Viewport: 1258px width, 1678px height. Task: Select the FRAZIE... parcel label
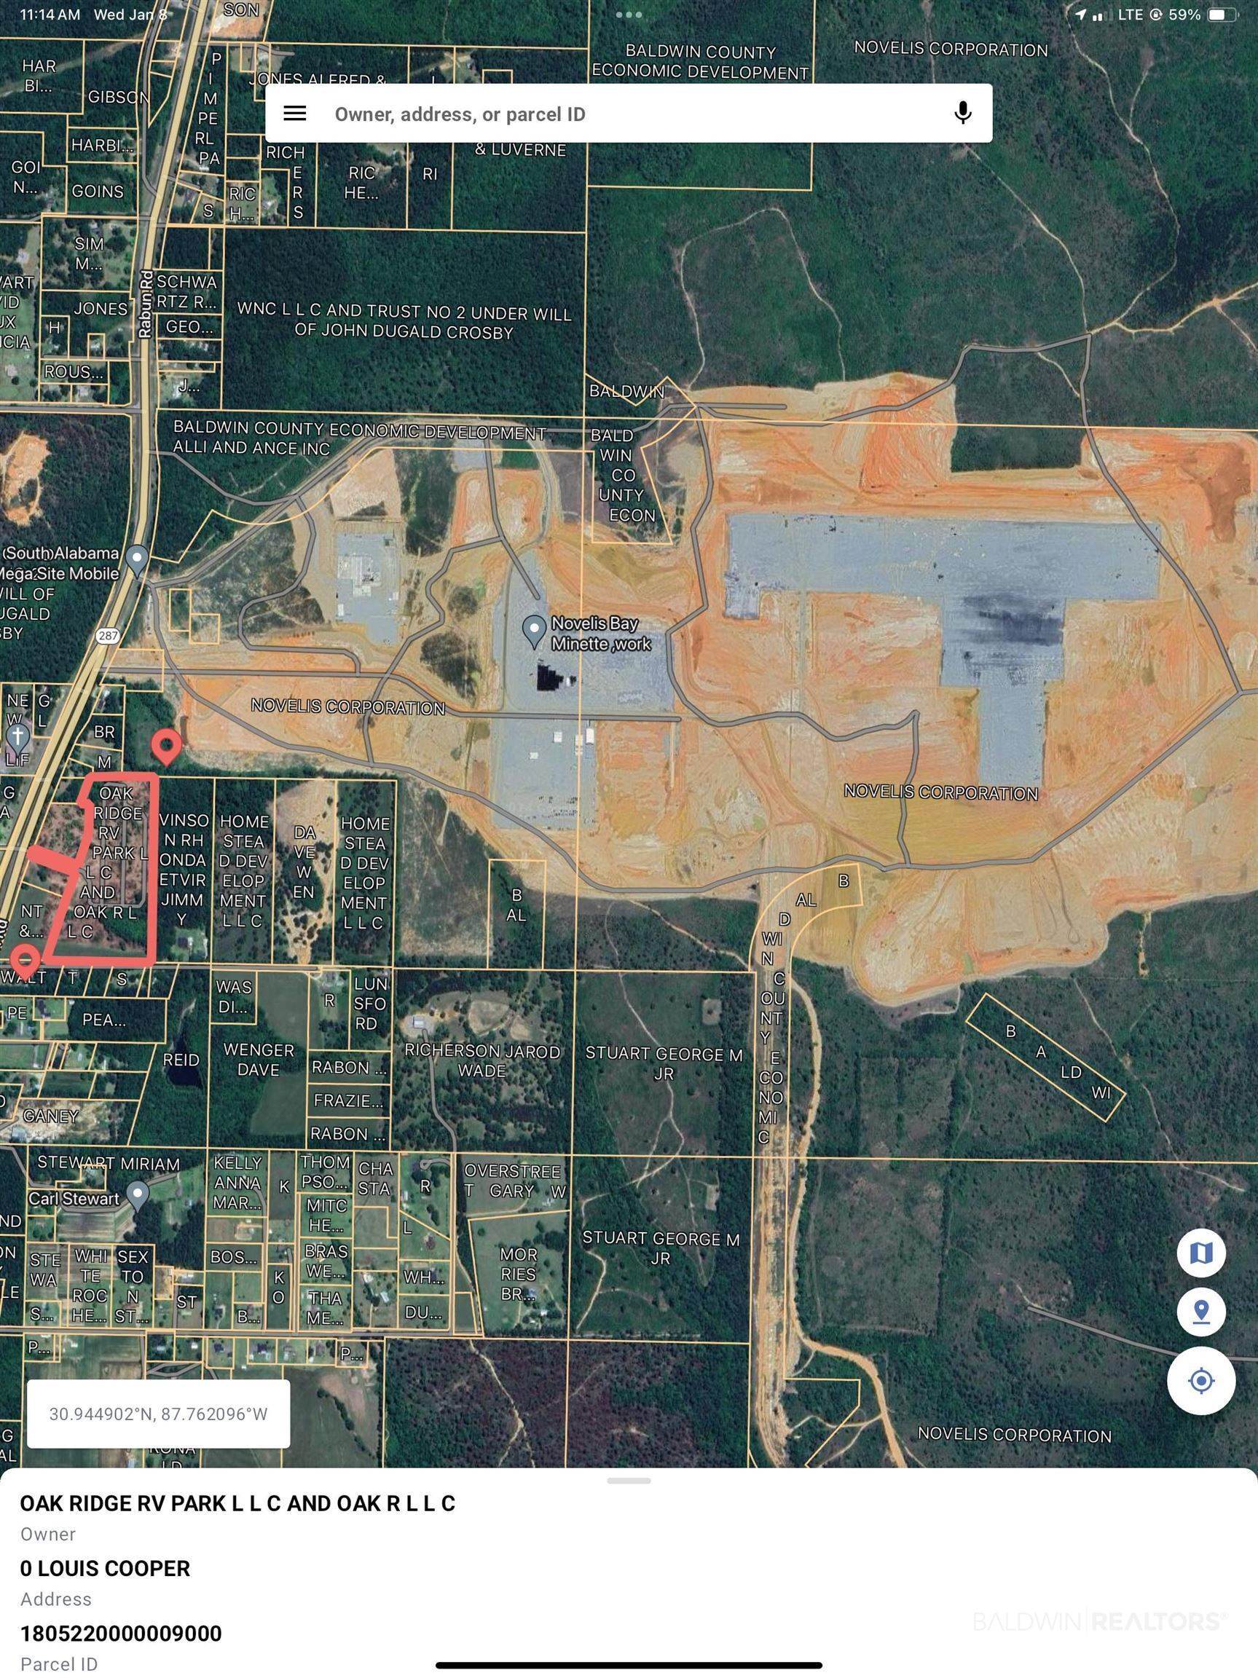click(x=347, y=1100)
